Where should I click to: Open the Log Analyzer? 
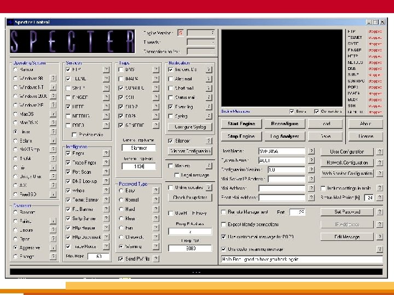[285, 136]
